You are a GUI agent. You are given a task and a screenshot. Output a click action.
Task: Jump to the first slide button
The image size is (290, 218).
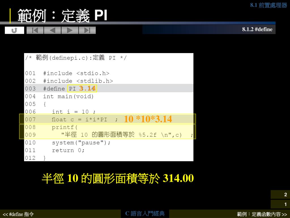click(x=35, y=30)
